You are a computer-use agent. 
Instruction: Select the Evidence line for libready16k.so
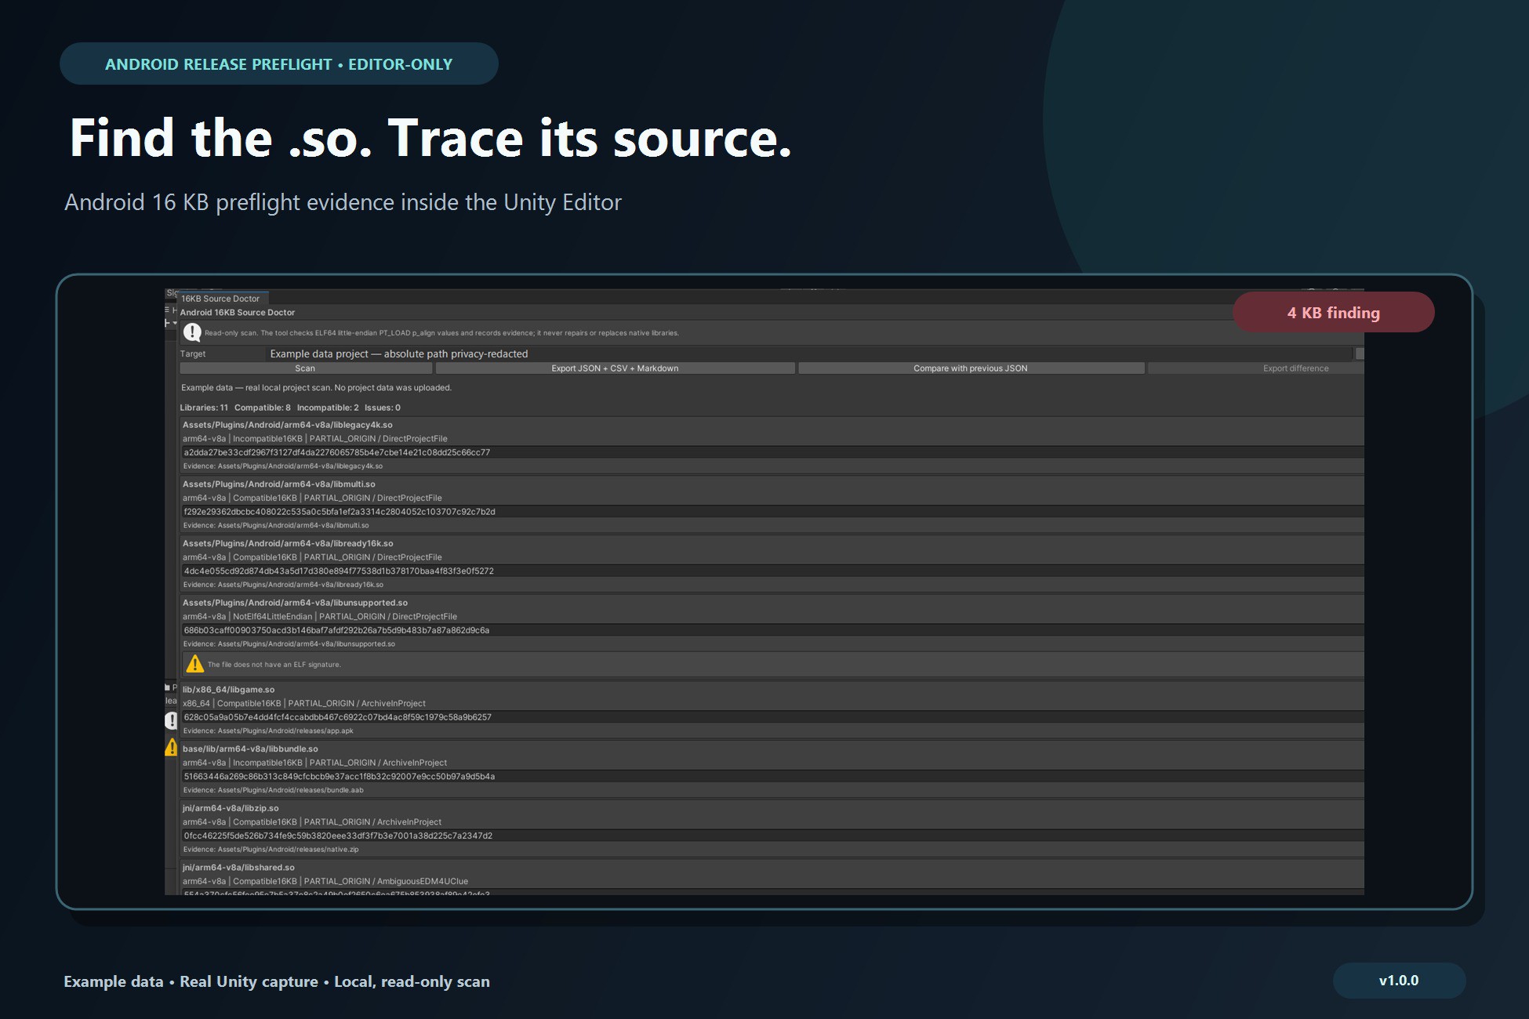tap(283, 585)
